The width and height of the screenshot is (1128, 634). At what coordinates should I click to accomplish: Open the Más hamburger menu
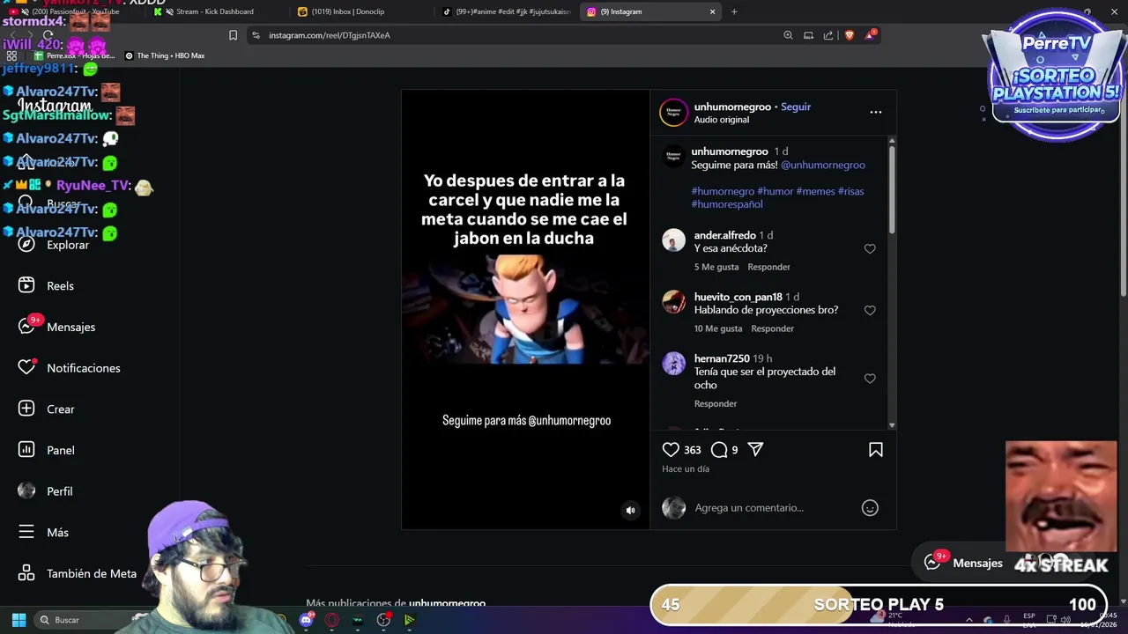pyautogui.click(x=26, y=532)
